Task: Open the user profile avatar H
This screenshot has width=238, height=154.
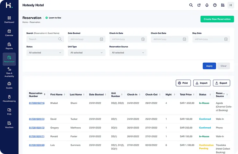Action: coord(231,5)
